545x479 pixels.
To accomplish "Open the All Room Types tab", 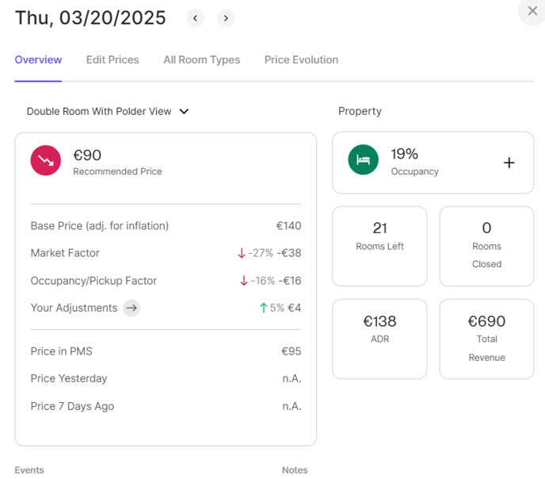I will pos(201,60).
